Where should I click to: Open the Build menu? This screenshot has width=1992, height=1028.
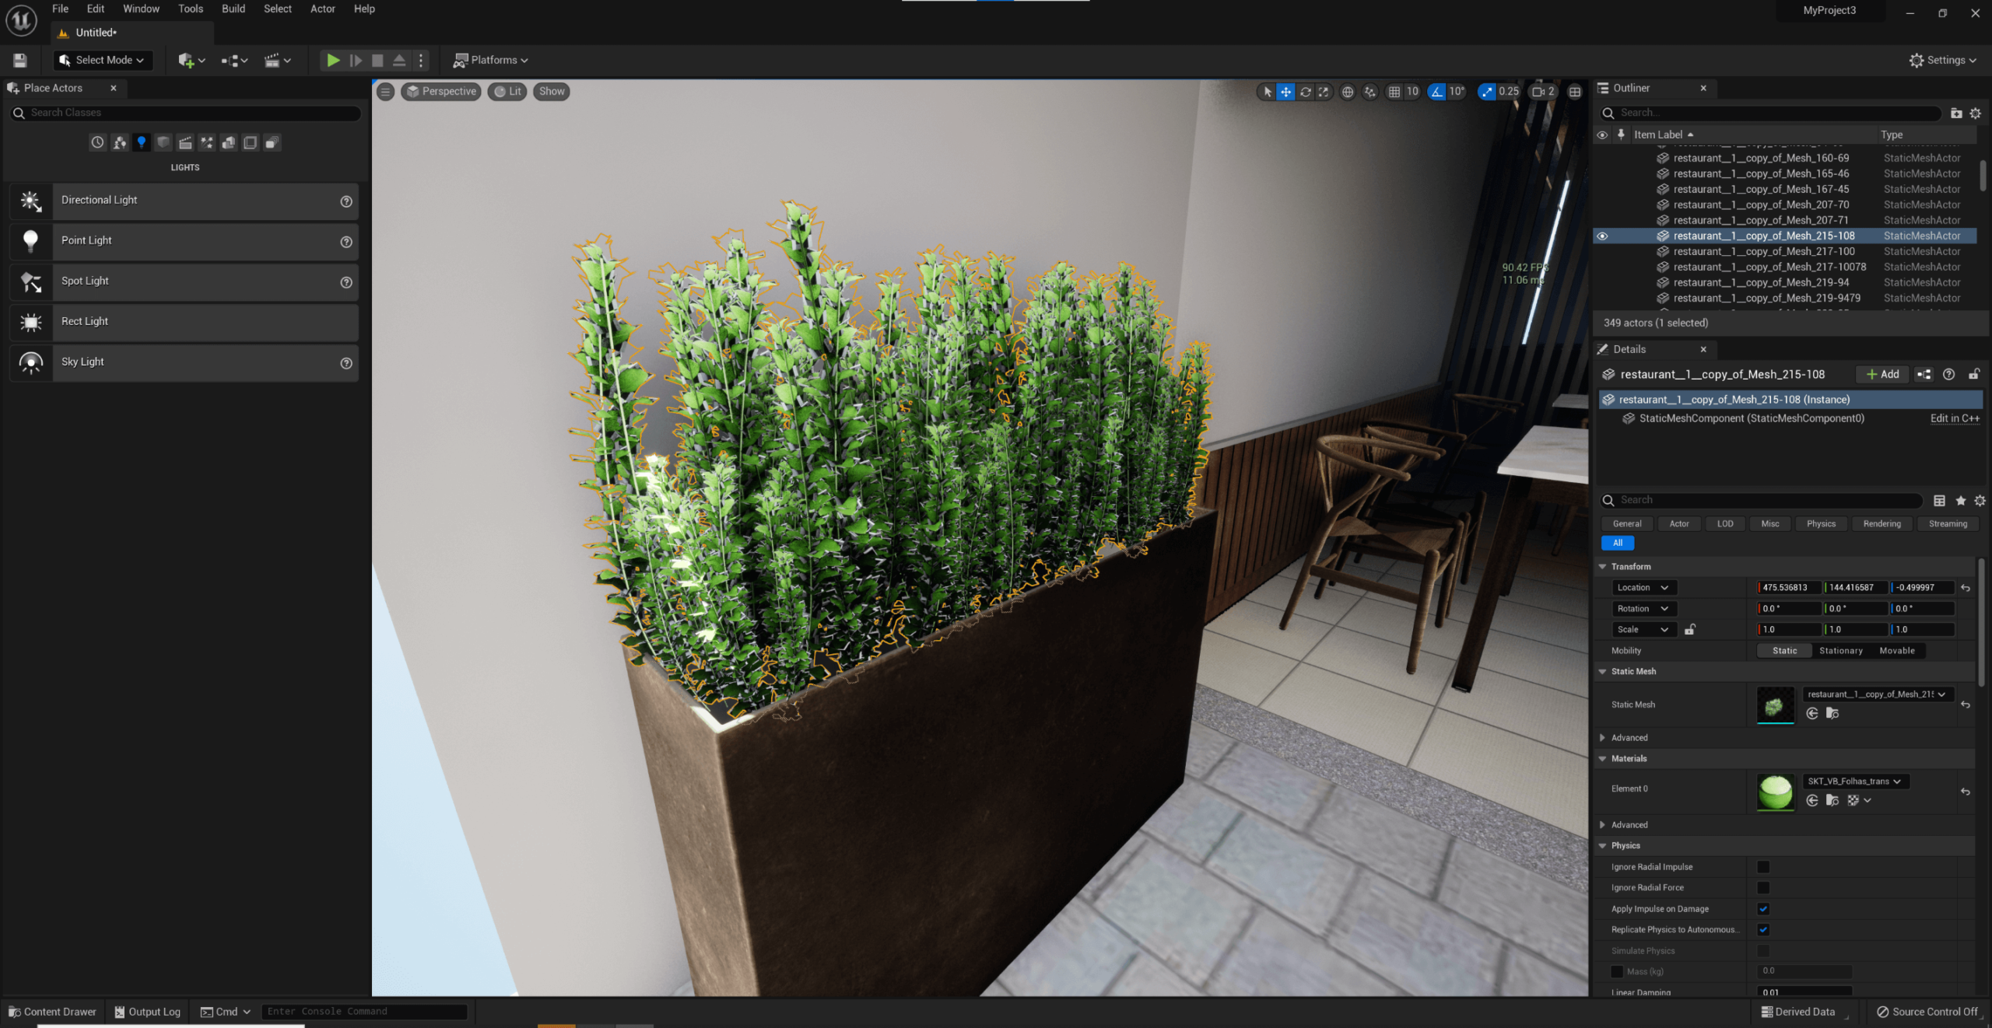tap(232, 9)
